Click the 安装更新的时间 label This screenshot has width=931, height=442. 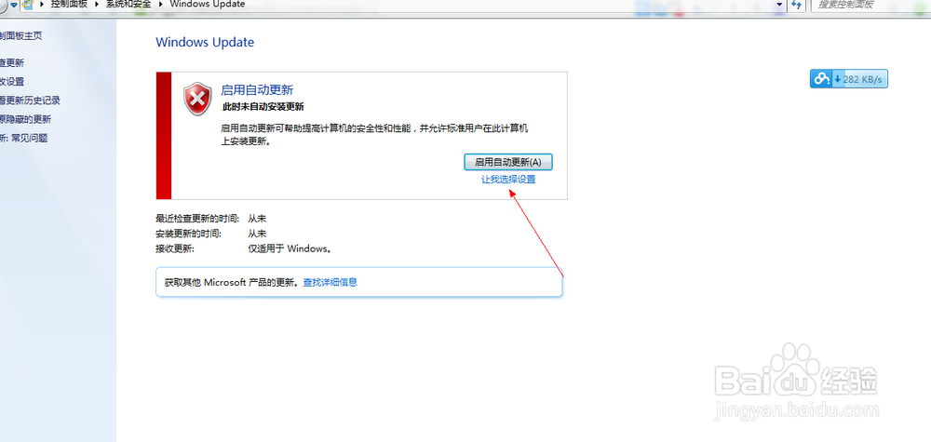tap(189, 234)
